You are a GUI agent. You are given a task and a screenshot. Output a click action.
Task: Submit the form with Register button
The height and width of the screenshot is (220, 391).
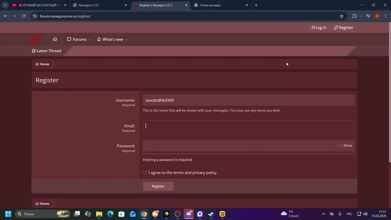tap(158, 186)
